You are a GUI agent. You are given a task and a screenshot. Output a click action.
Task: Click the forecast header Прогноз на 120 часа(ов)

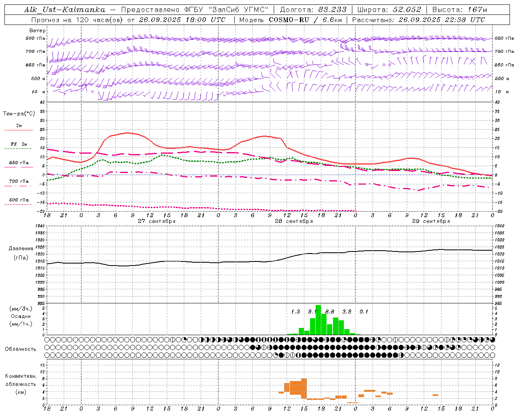click(x=77, y=20)
